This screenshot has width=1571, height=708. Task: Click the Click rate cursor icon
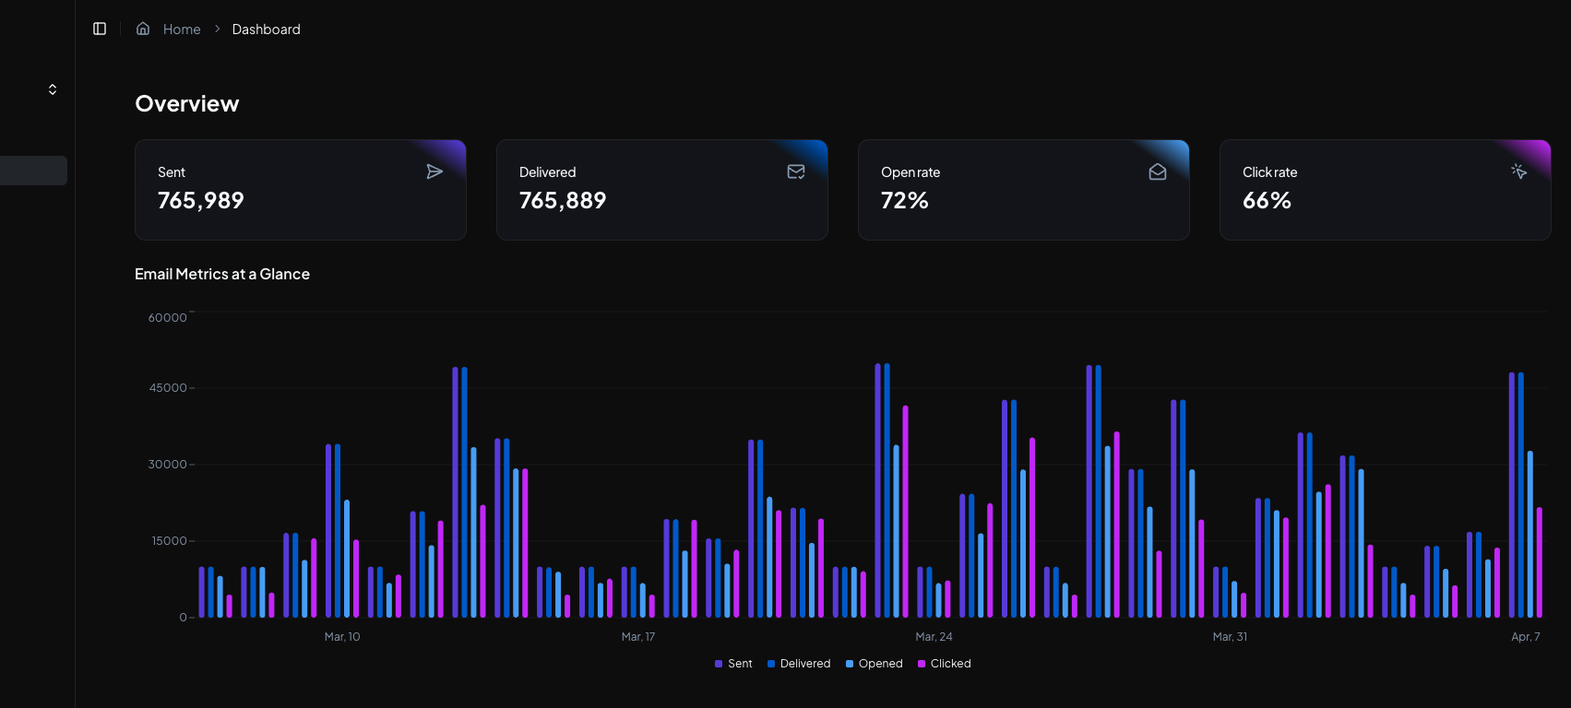(1518, 171)
